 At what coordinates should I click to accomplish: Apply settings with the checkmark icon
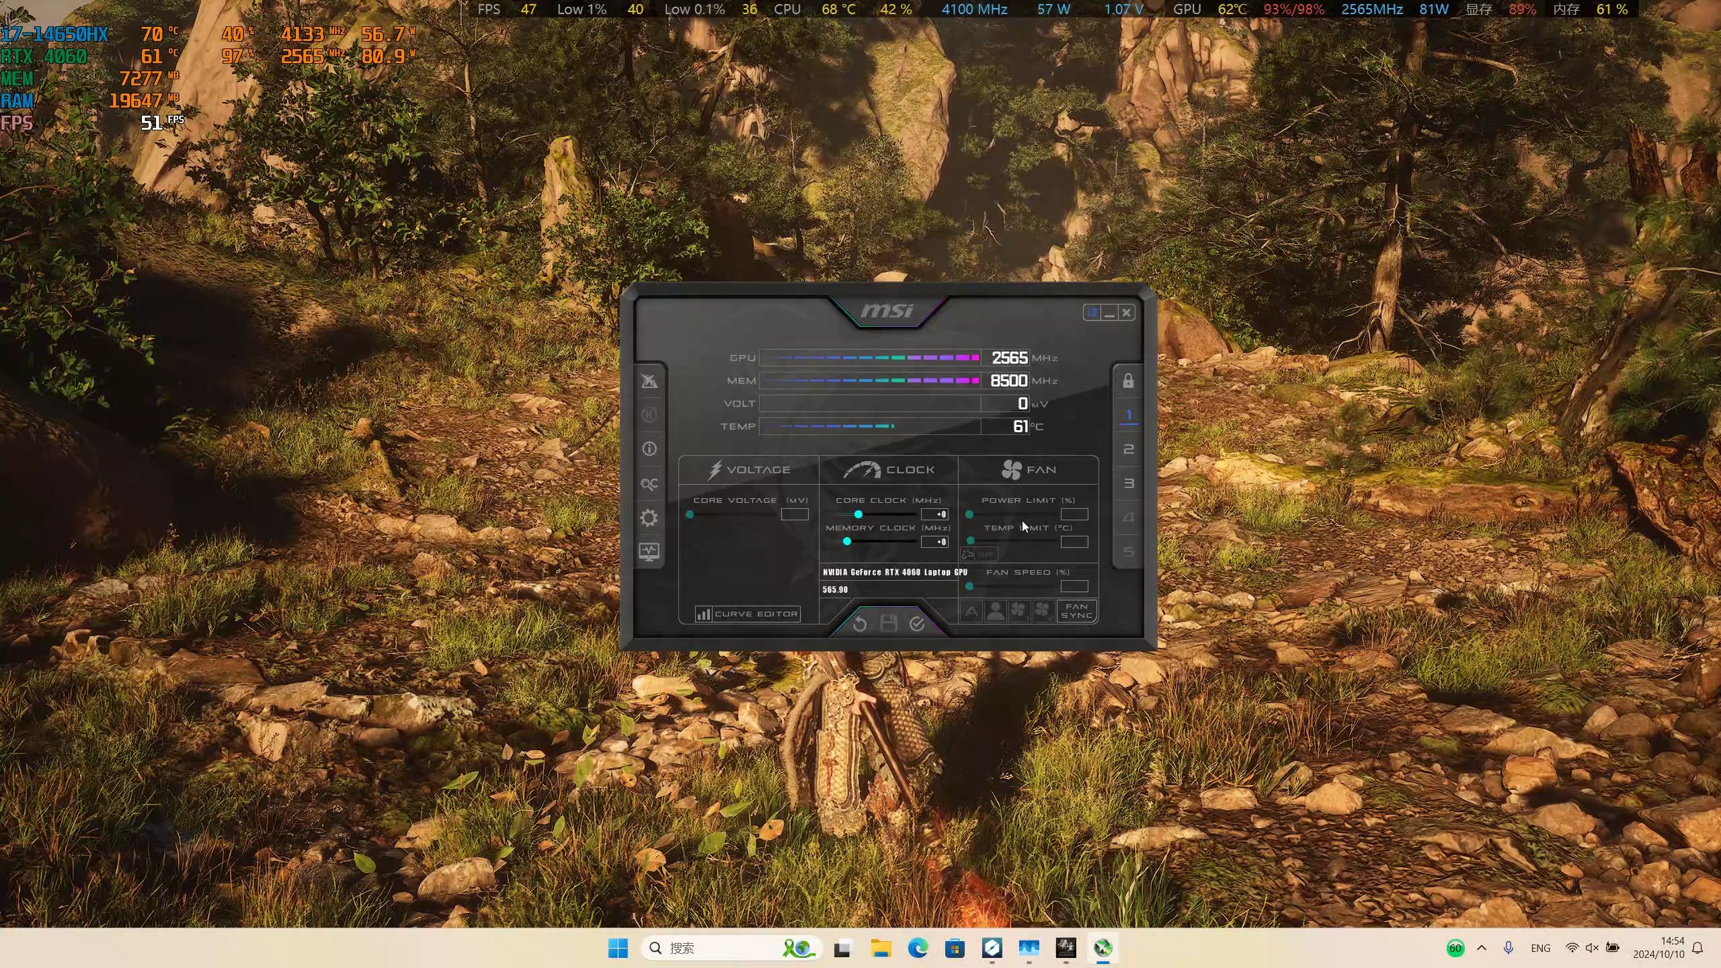917,624
